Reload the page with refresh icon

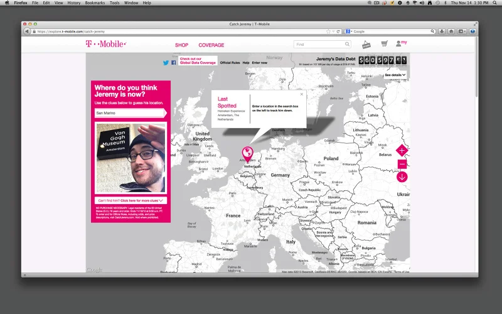click(338, 31)
